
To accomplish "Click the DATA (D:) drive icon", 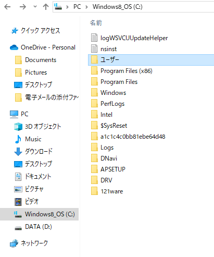I will pyautogui.click(x=18, y=228).
